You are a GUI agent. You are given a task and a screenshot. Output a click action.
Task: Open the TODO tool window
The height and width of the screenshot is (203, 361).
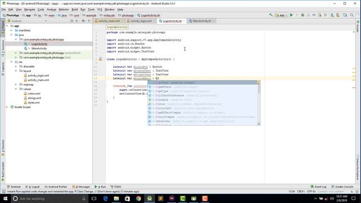(x=116, y=187)
